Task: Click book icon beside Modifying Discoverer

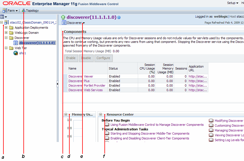Action: point(211,120)
